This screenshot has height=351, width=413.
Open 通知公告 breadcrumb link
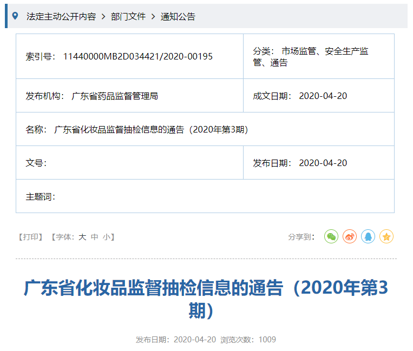tap(178, 17)
